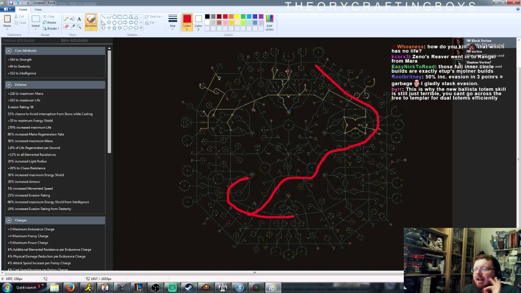Open File Explorer from taskbar
Screen dimensions: 521x293
point(54,288)
